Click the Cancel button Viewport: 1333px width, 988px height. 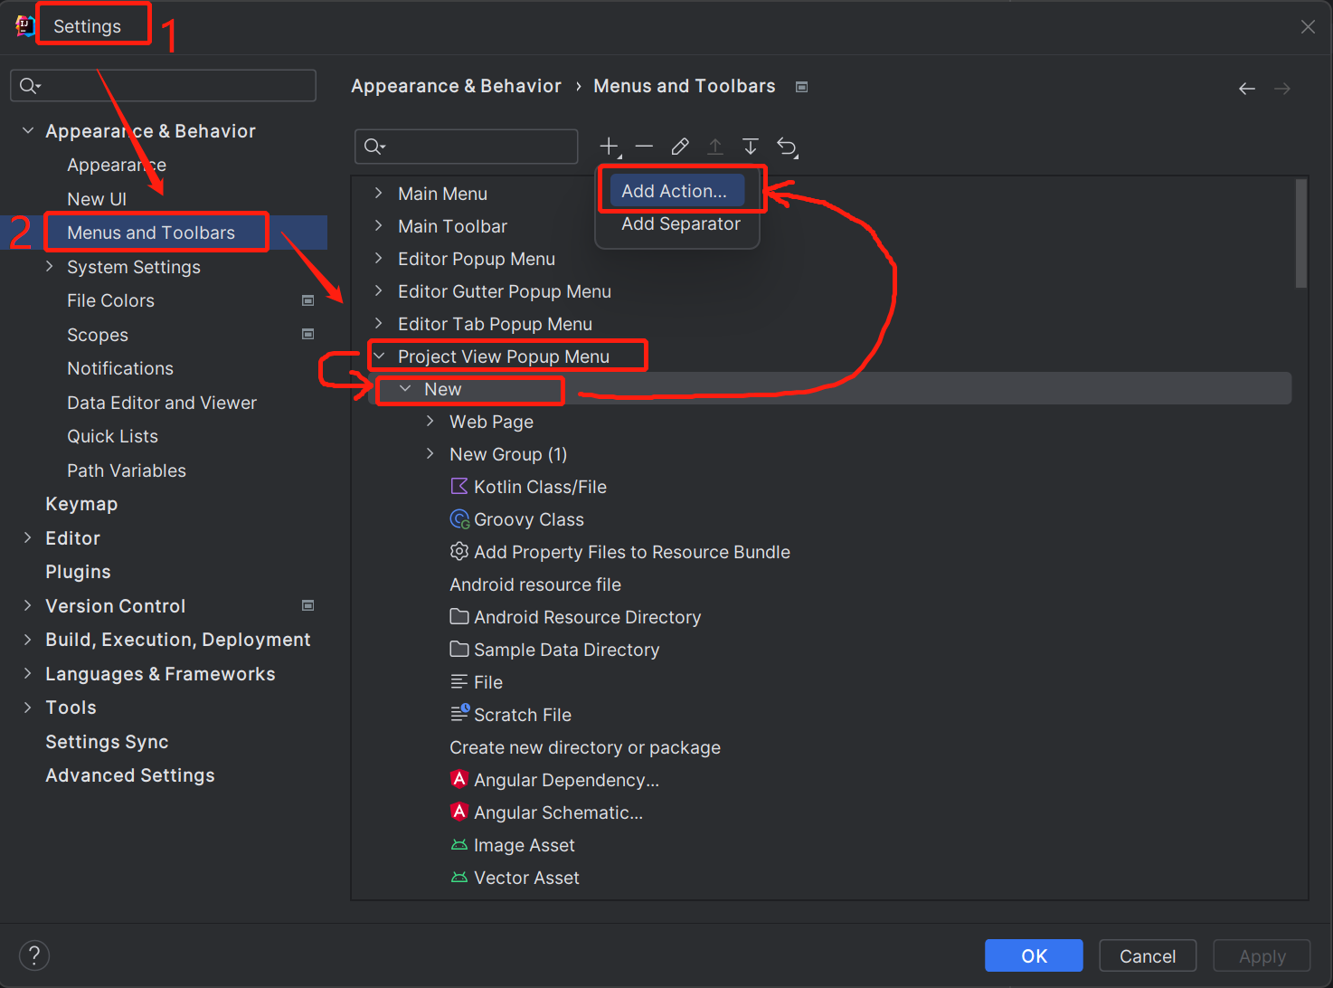pyautogui.click(x=1148, y=955)
